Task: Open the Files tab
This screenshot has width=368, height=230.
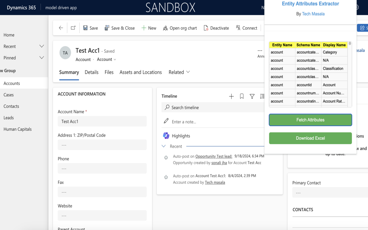Action: (x=109, y=72)
